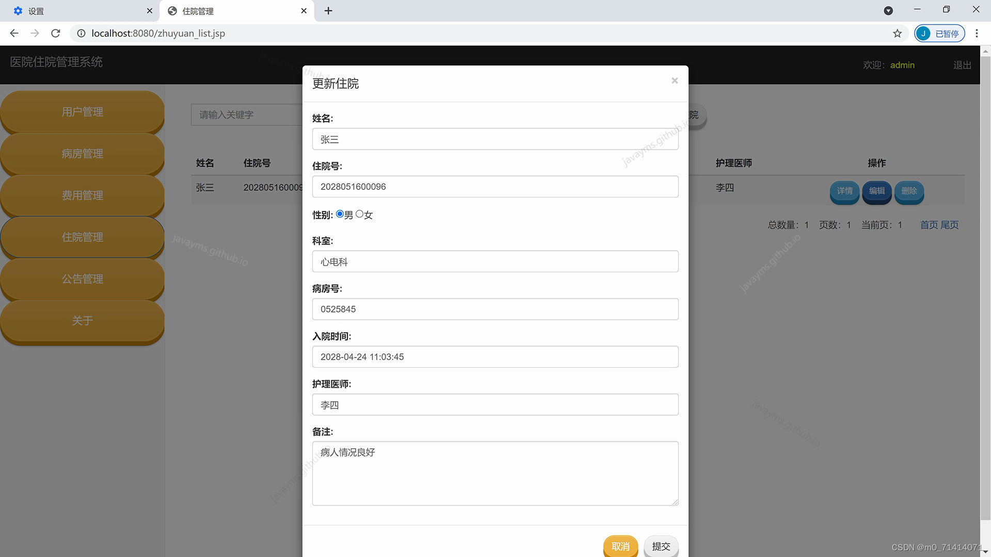
Task: Click the 入院时间 date field
Action: (x=495, y=357)
